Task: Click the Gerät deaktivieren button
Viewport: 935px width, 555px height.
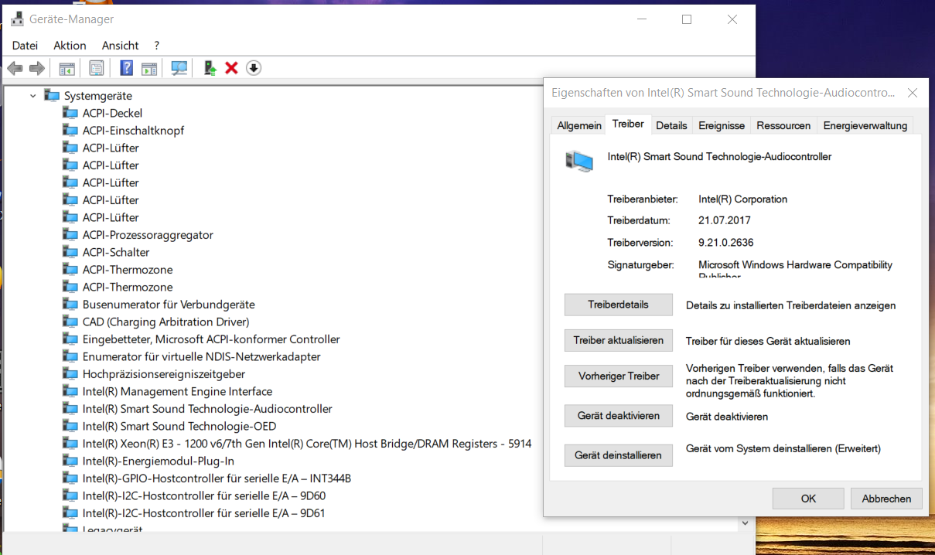Action: [619, 416]
